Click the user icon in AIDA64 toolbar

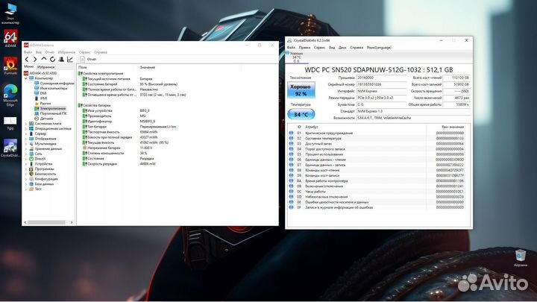coord(61,59)
